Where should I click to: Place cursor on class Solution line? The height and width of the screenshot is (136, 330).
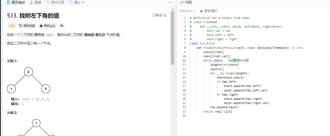[x=202, y=43]
